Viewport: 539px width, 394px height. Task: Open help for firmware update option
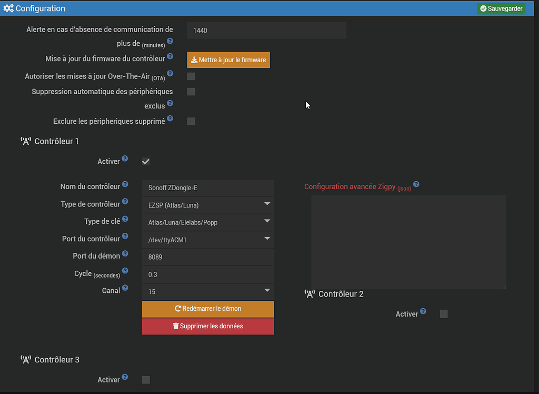tap(169, 55)
